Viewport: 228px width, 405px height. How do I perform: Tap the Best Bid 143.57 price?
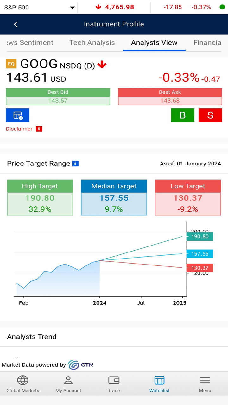(x=58, y=101)
